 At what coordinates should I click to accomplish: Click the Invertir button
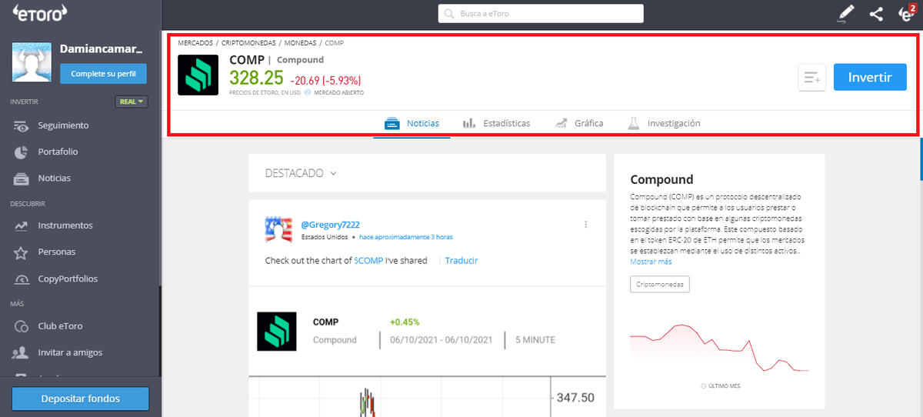[870, 77]
